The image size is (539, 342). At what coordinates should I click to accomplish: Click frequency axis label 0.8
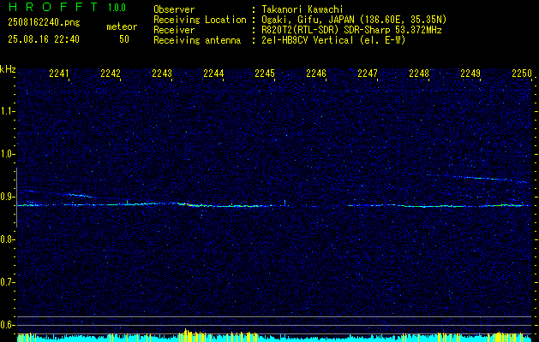8,239
